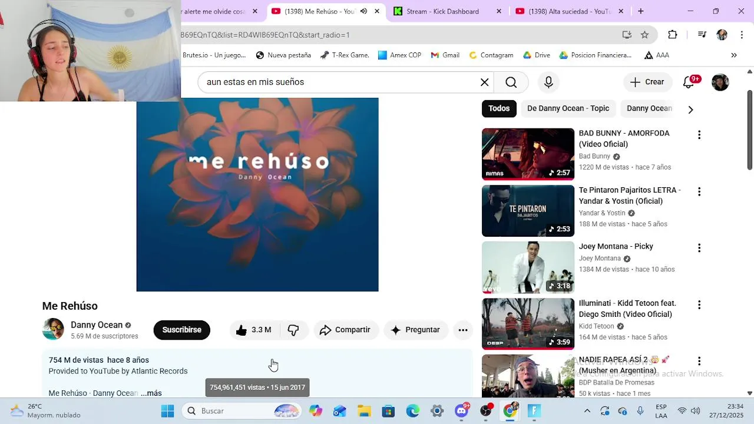
Task: Open Chrome profile avatar in toolbar
Action: point(722,35)
